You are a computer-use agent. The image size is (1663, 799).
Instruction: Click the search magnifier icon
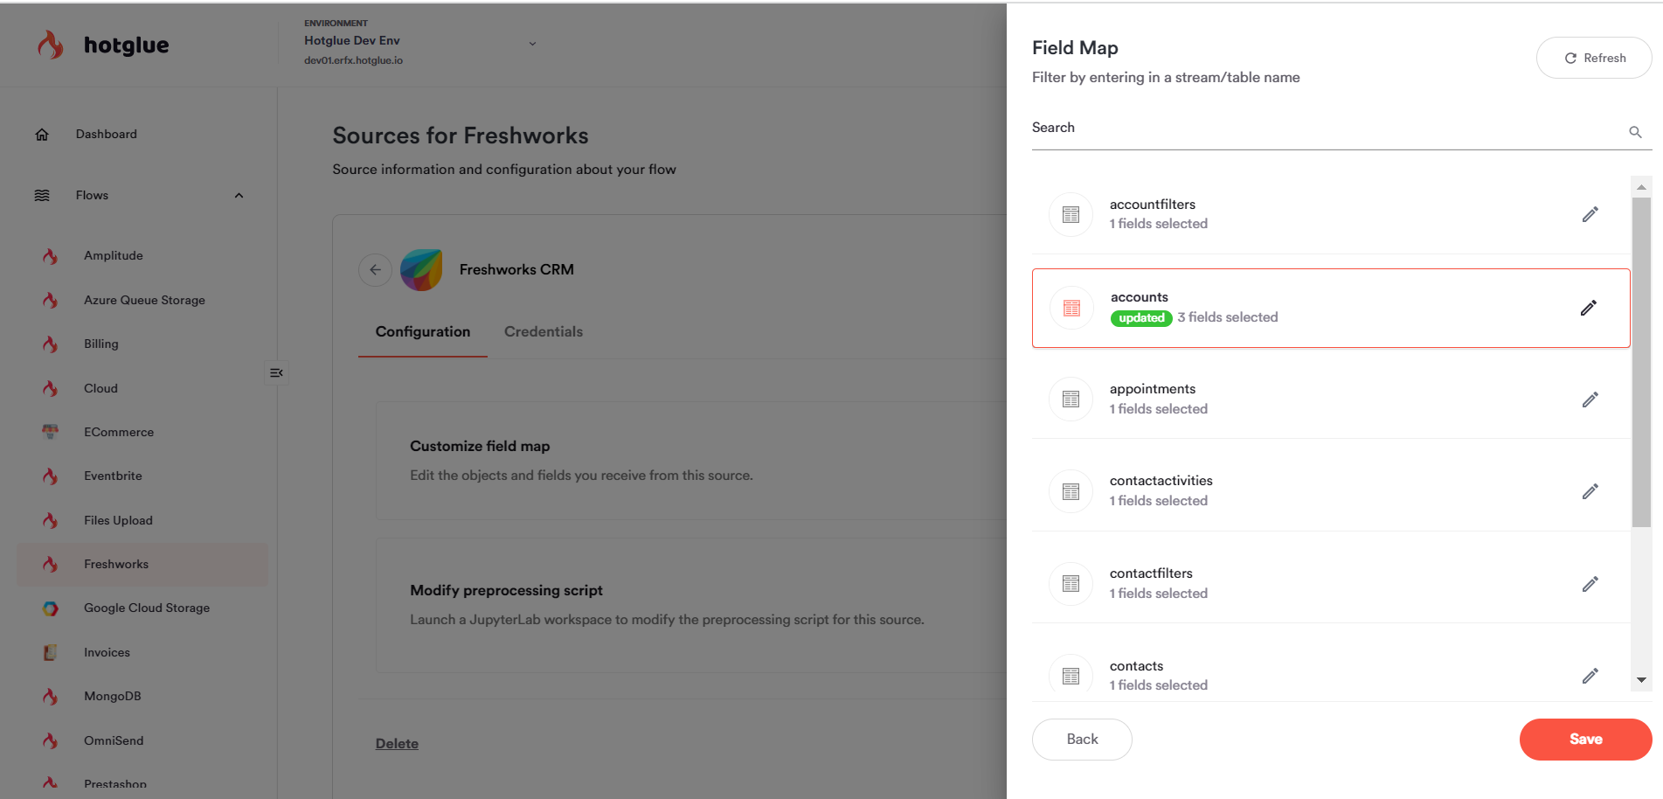(x=1635, y=132)
